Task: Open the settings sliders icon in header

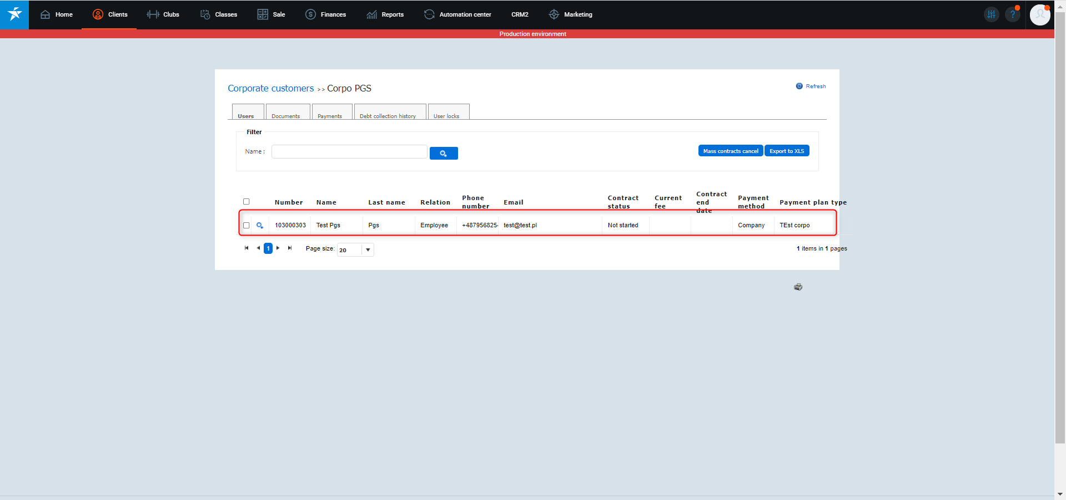Action: pos(991,14)
